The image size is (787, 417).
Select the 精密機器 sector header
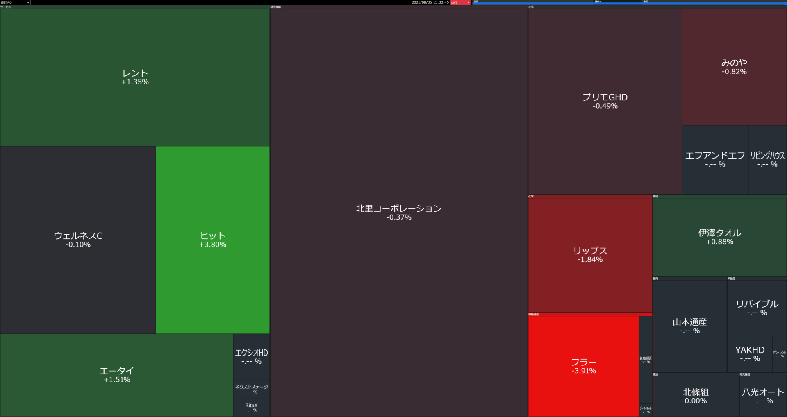pyautogui.click(x=399, y=7)
